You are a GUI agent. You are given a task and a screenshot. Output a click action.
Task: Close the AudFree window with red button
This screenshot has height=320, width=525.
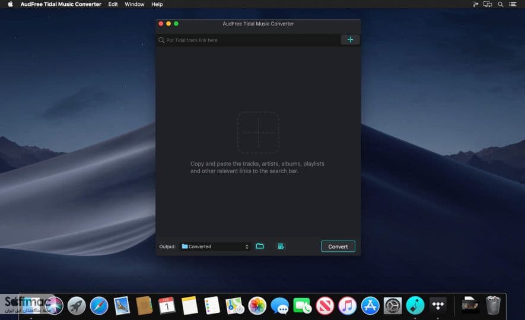(161, 23)
